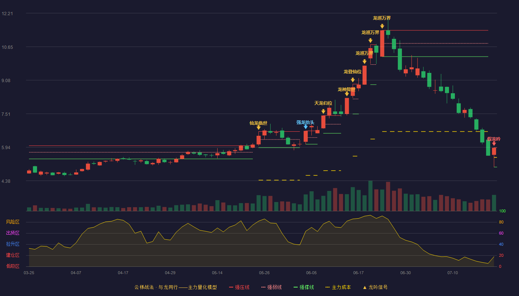The height and width of the screenshot is (296, 519).
Task: Select the 天龙归位 signal arrow
Action: coord(323,111)
